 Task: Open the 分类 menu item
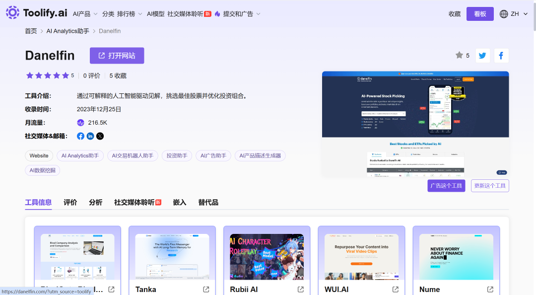[108, 14]
